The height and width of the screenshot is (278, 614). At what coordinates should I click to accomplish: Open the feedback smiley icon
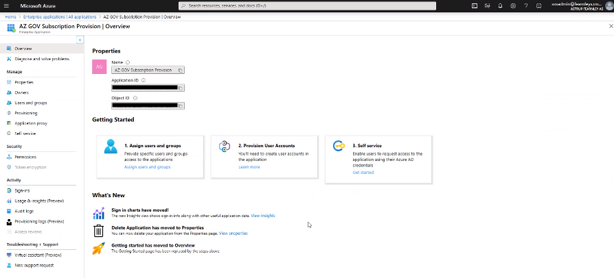point(539,6)
